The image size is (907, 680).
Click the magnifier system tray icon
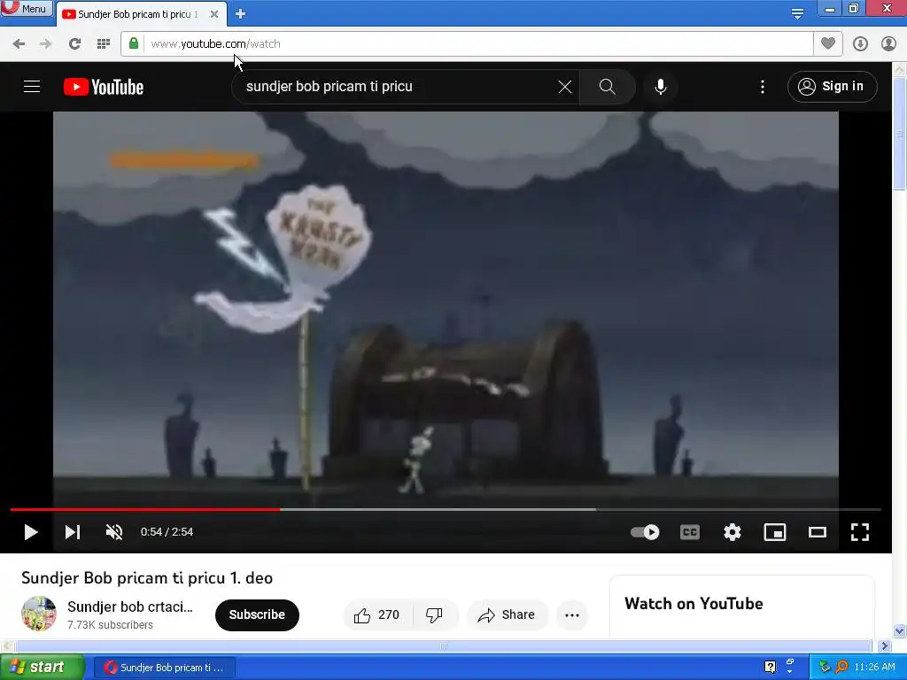[841, 668]
